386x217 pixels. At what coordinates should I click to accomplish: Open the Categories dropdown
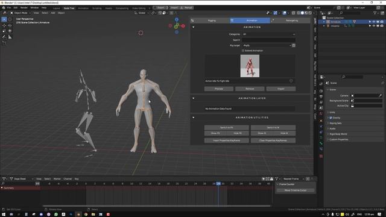pyautogui.click(x=268, y=34)
